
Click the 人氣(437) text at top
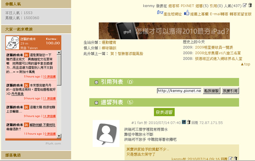(x=233, y=6)
